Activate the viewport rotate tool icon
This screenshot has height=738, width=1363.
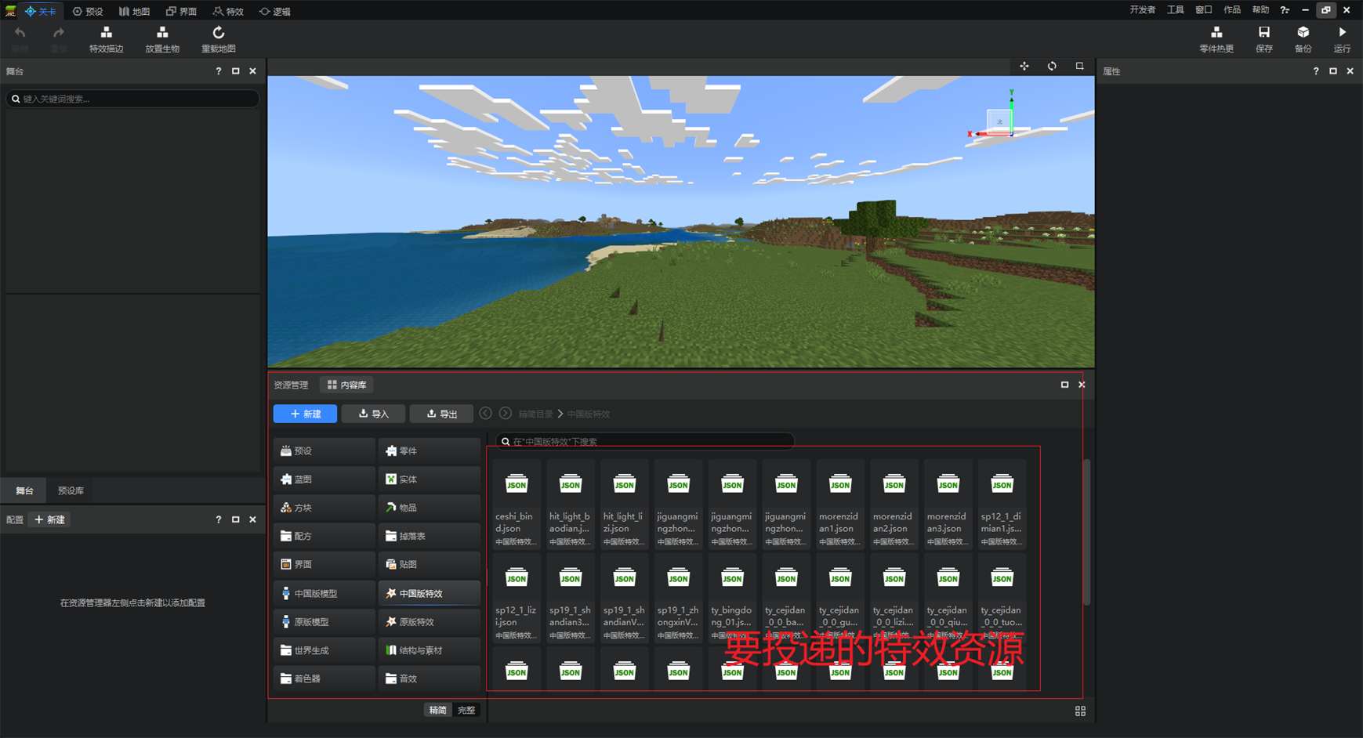[x=1052, y=67]
